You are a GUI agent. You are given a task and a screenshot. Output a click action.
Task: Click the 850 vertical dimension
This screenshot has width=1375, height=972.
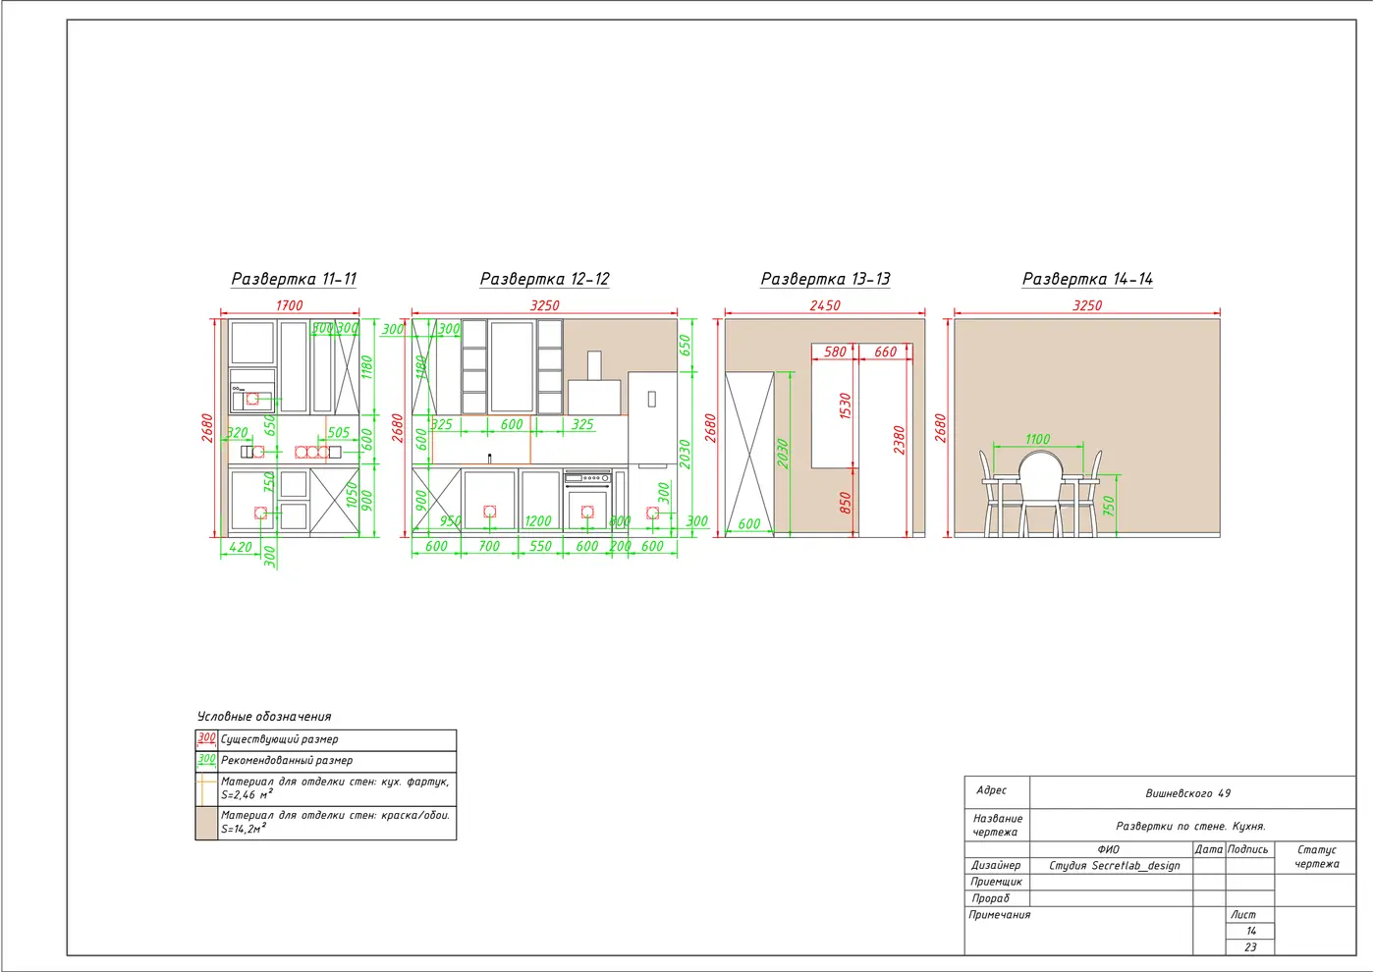coord(845,504)
